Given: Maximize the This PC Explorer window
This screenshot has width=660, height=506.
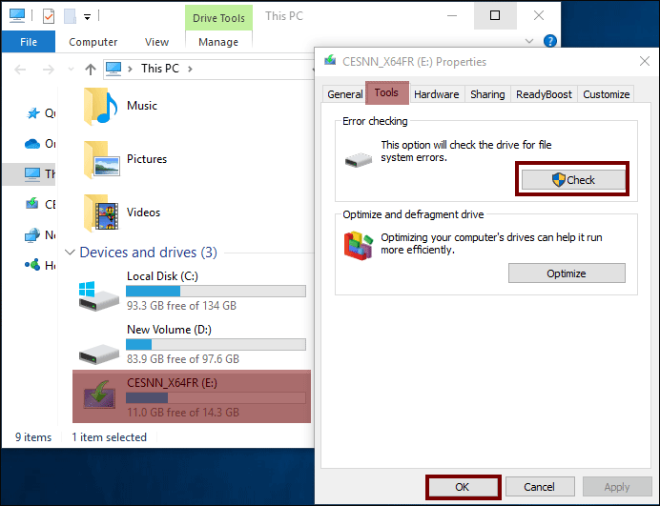Looking at the screenshot, I should (495, 15).
